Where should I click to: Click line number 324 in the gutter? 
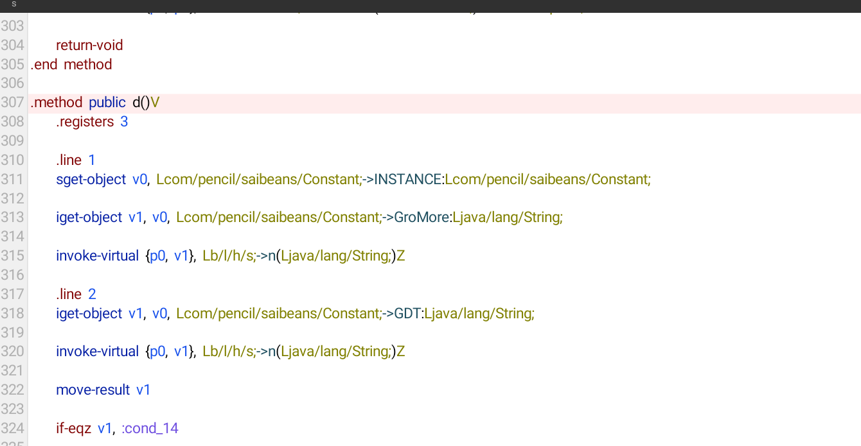pos(13,428)
